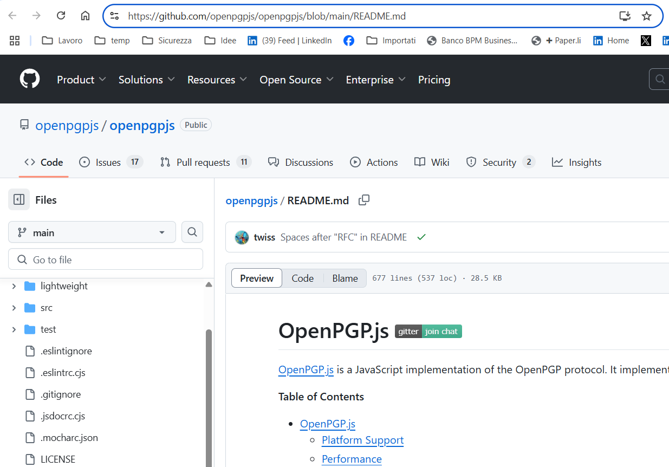Click the verified commit checkmark
This screenshot has height=467, width=669.
pos(421,237)
